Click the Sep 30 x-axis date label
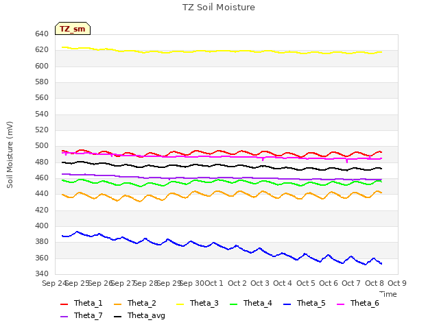Image resolution: width=439 pixels, height=329 pixels. pos(192,283)
